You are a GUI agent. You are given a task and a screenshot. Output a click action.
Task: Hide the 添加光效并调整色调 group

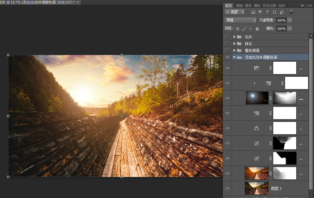(227, 57)
